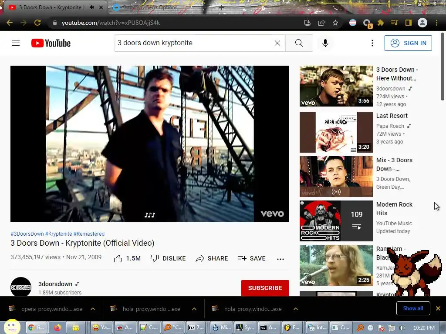
Task: Open the #Kryptonite hashtag link
Action: coord(59,234)
